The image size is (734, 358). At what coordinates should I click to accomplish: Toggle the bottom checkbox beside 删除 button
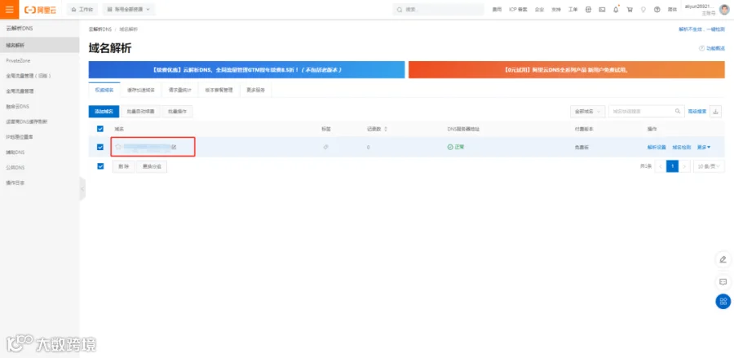pos(100,166)
